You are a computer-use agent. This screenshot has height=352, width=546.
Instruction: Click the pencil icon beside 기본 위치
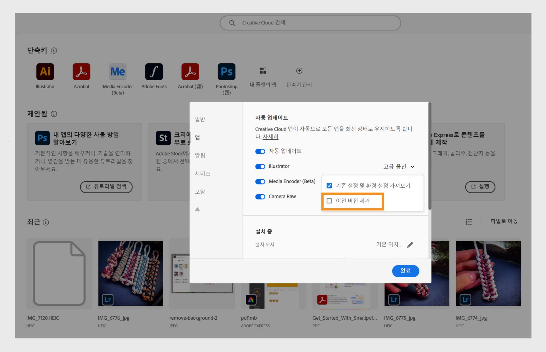(410, 245)
